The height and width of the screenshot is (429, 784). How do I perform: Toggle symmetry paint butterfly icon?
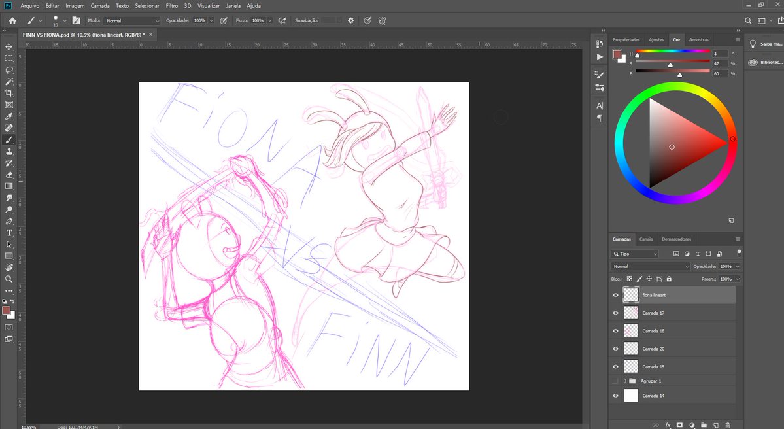coord(383,20)
